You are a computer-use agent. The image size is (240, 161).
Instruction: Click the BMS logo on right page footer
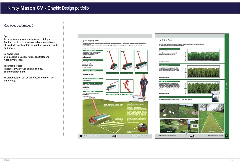(x=192, y=136)
